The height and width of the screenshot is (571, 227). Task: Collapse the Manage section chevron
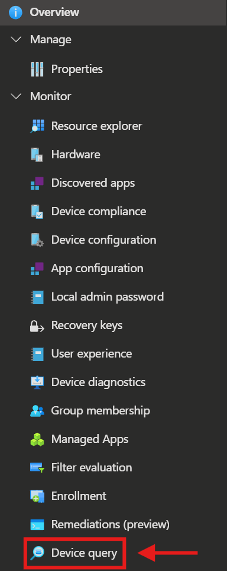point(17,39)
